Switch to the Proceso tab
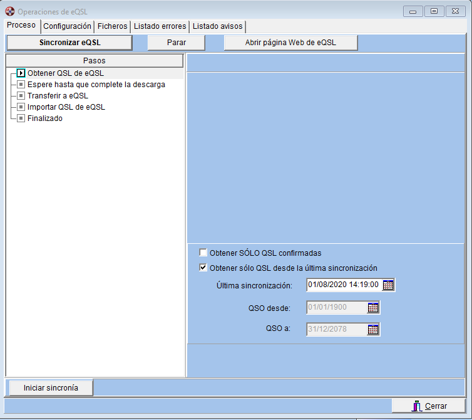Viewport: 472px width, 420px height. point(21,25)
